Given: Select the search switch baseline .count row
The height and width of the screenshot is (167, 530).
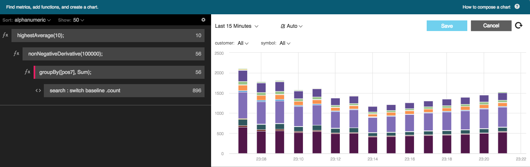Looking at the screenshot, I should (x=124, y=91).
